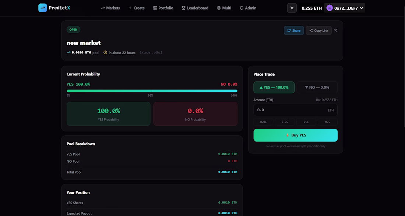Click the Share button
405x216 pixels.
294,31
